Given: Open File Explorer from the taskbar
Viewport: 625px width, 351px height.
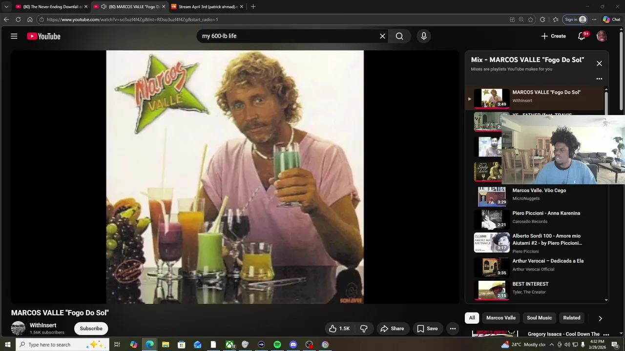Looking at the screenshot, I should click(x=166, y=345).
